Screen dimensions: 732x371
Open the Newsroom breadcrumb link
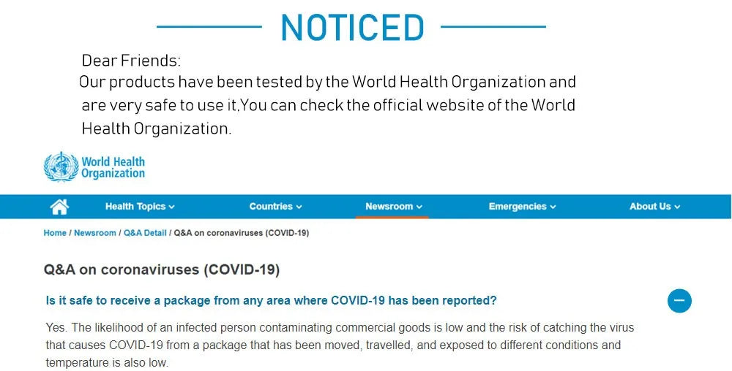tap(94, 233)
